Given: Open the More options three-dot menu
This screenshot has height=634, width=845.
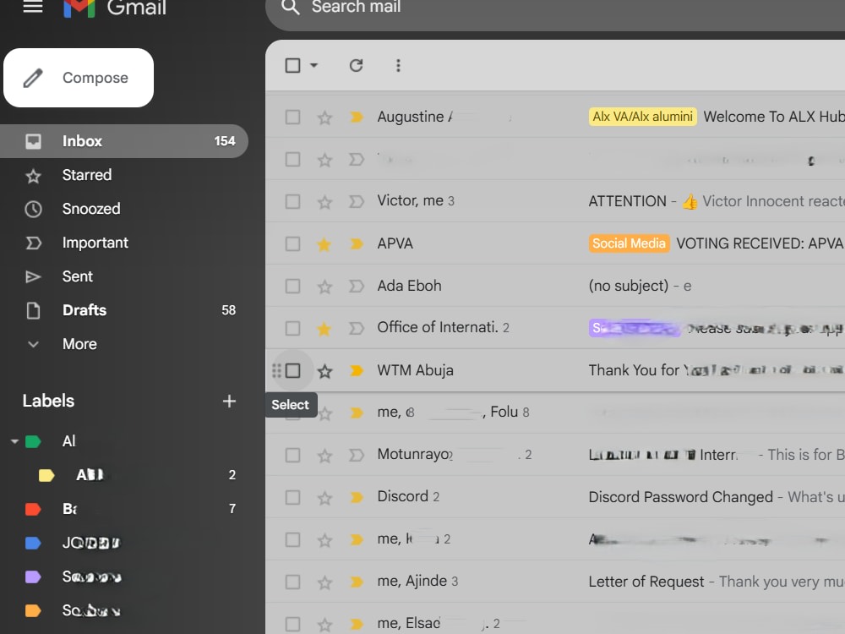Looking at the screenshot, I should pos(398,66).
